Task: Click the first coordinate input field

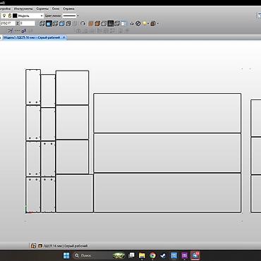Action: pos(8,23)
